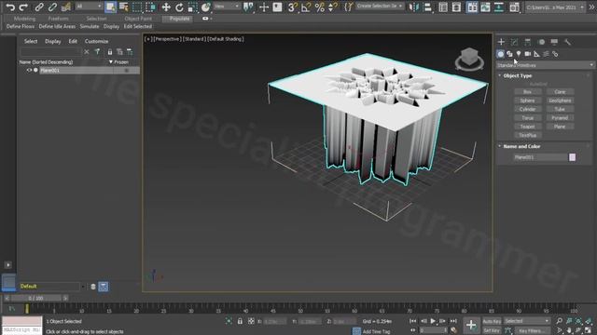Click the Box primitive button

click(527, 92)
